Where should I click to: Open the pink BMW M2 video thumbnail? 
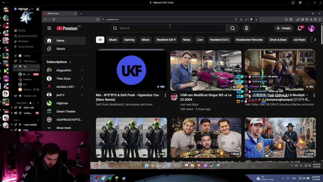click(206, 70)
